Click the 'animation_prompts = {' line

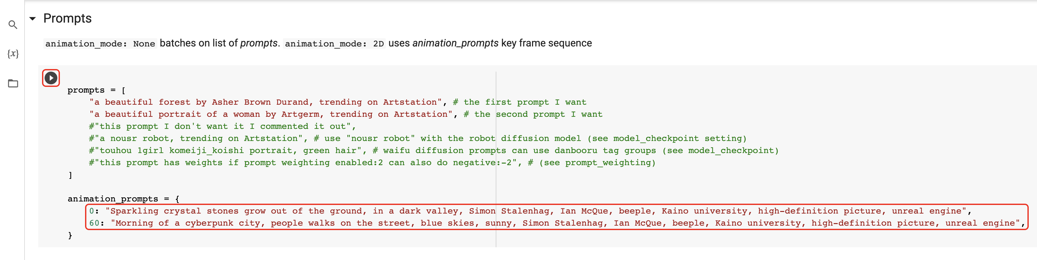coord(124,199)
